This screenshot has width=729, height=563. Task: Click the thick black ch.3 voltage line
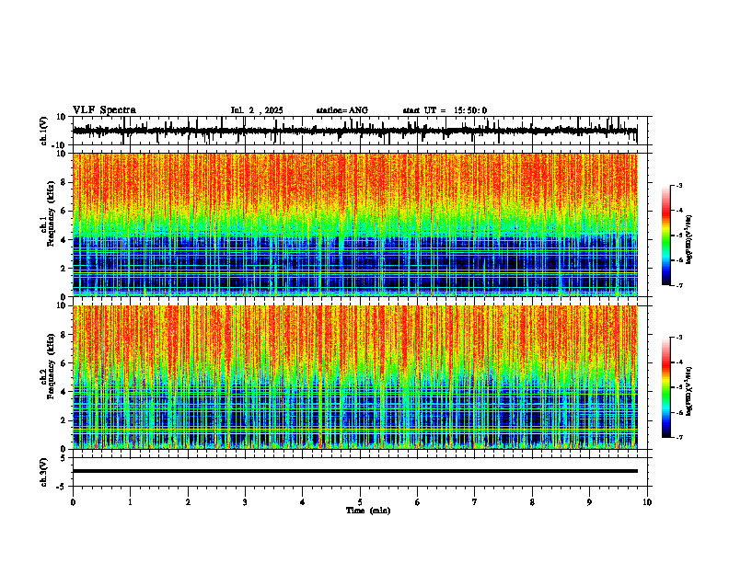tap(354, 471)
